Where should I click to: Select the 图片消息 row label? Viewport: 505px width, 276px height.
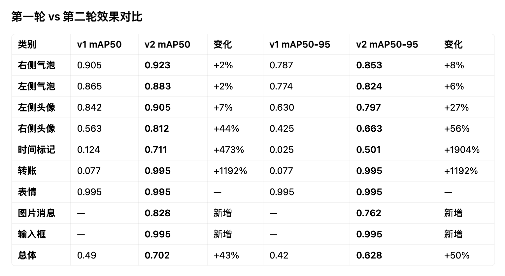(36, 213)
